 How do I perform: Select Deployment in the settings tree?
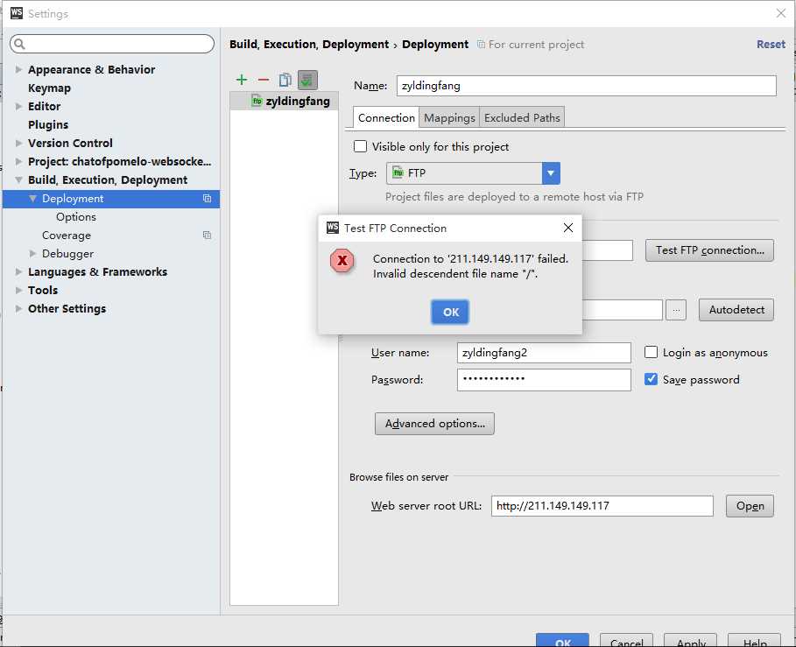[x=111, y=199]
